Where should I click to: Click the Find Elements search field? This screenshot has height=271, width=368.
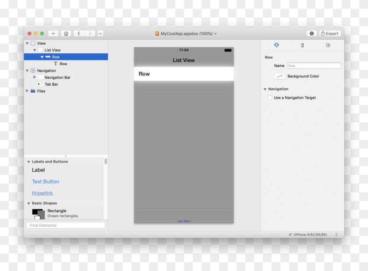click(x=66, y=226)
